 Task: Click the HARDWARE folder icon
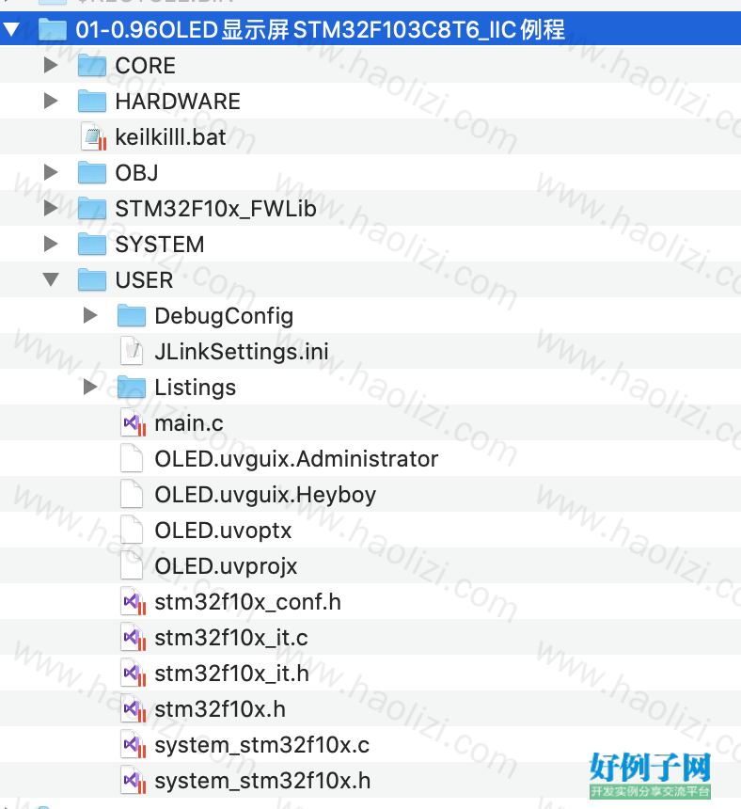pyautogui.click(x=92, y=102)
